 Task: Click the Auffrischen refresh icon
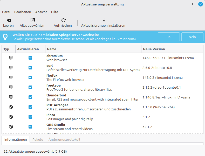click(64, 20)
